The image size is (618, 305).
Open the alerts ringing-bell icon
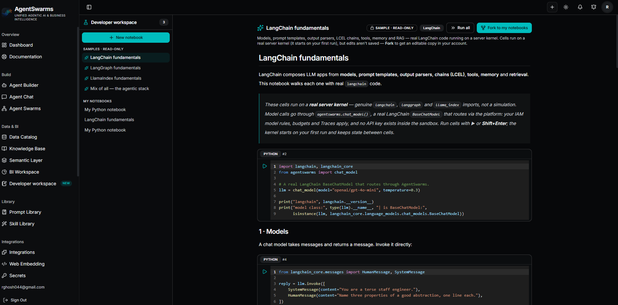594,7
